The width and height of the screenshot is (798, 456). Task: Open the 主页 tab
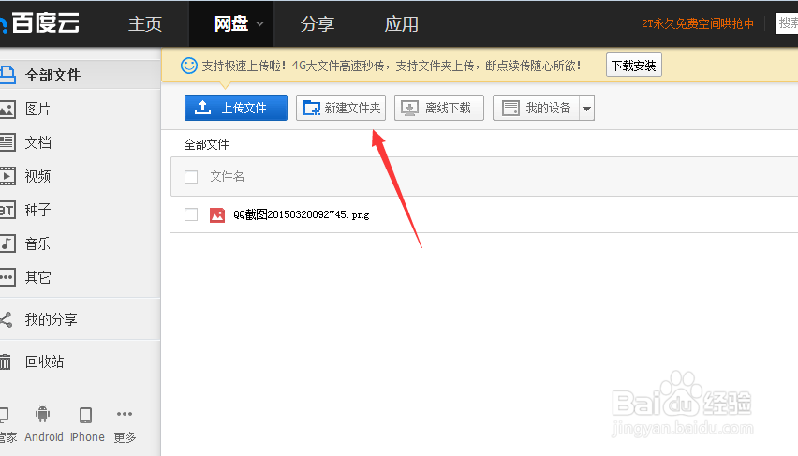145,24
